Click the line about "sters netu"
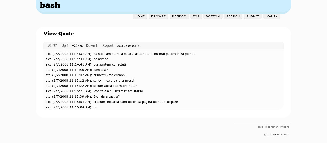 click(91, 86)
